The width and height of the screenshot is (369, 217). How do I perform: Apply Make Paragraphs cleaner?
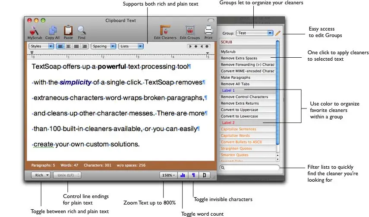click(248, 77)
